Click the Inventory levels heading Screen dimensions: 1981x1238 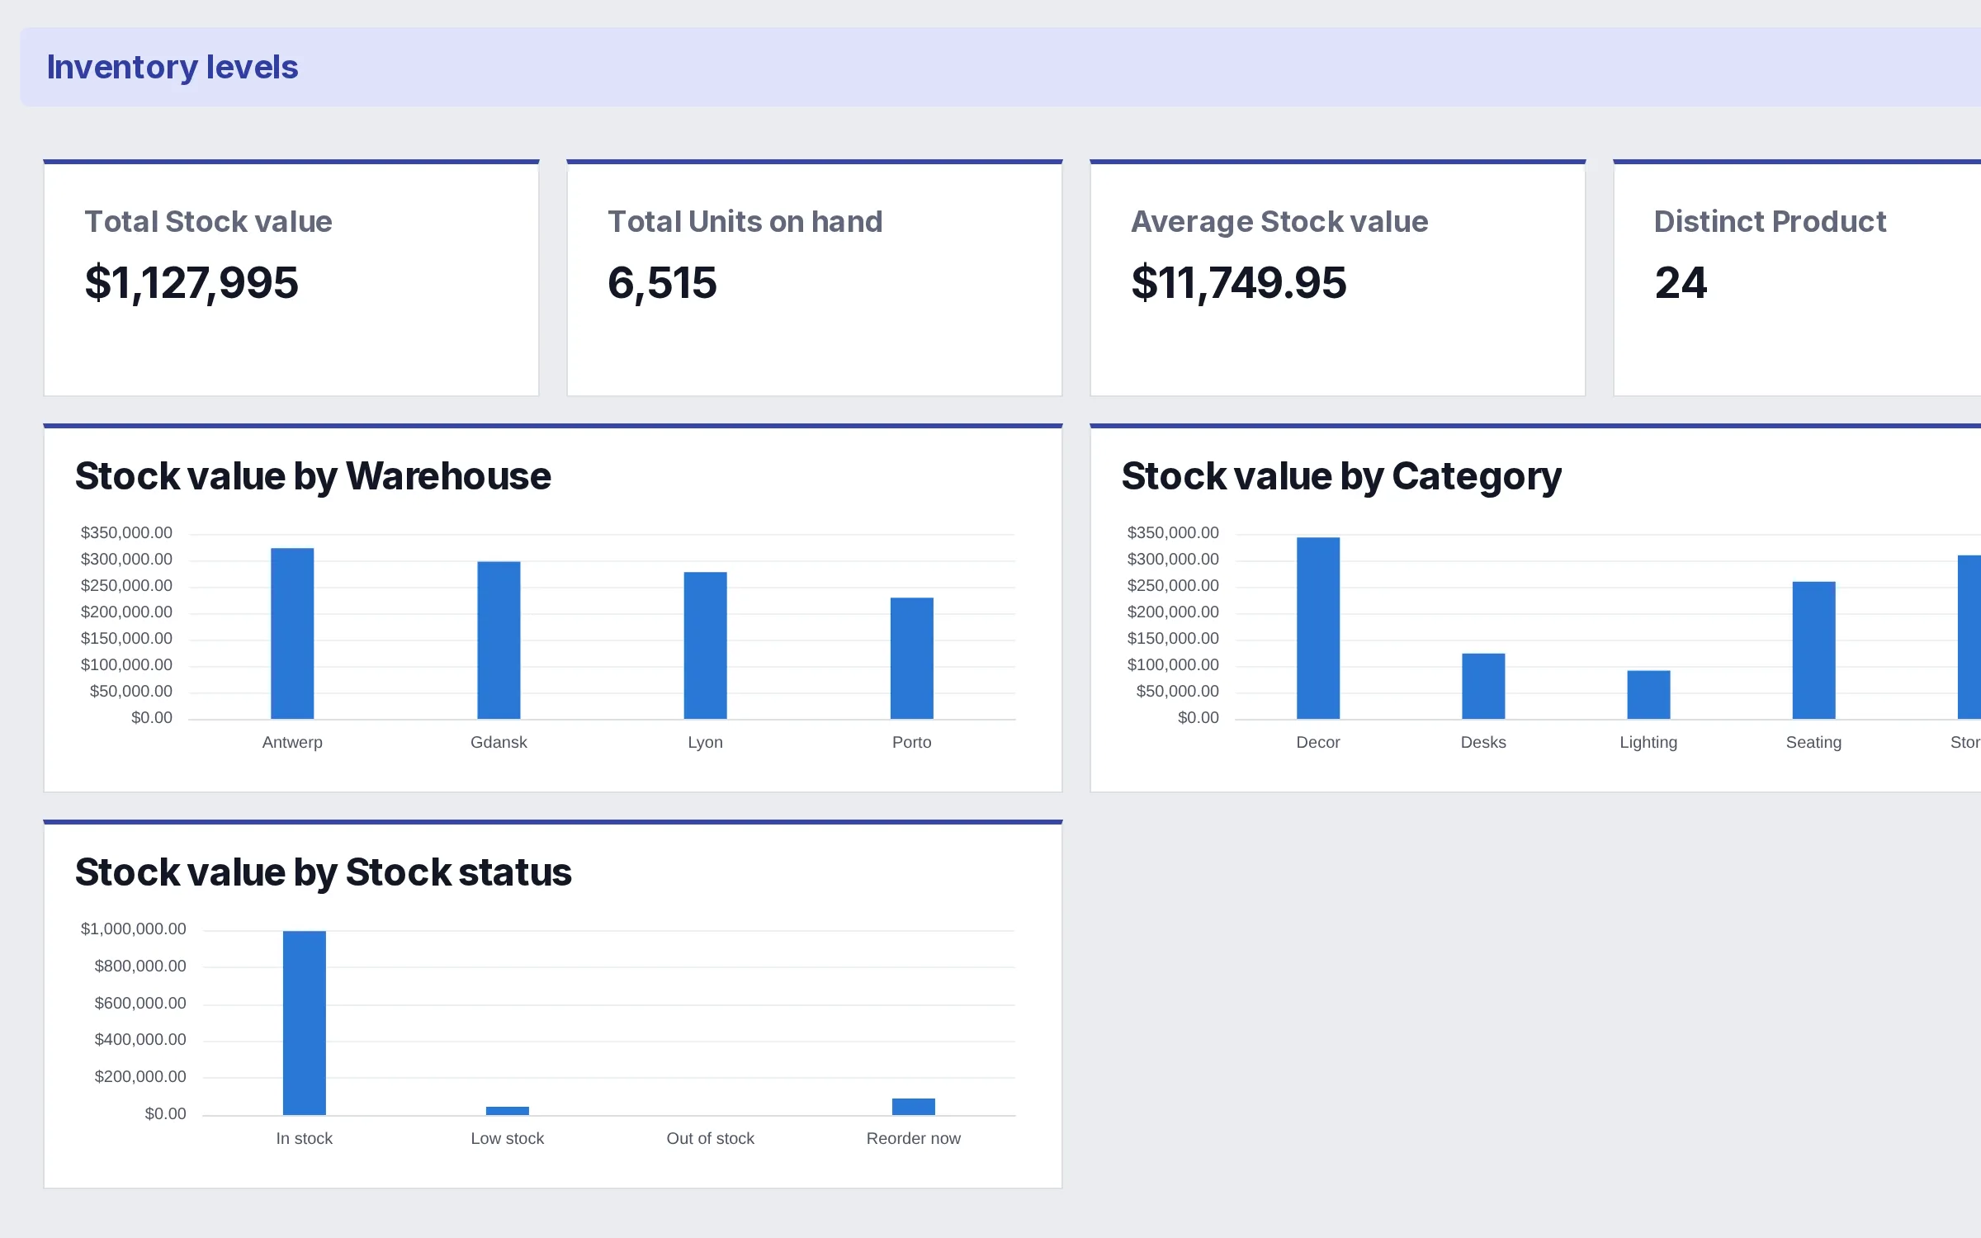172,67
